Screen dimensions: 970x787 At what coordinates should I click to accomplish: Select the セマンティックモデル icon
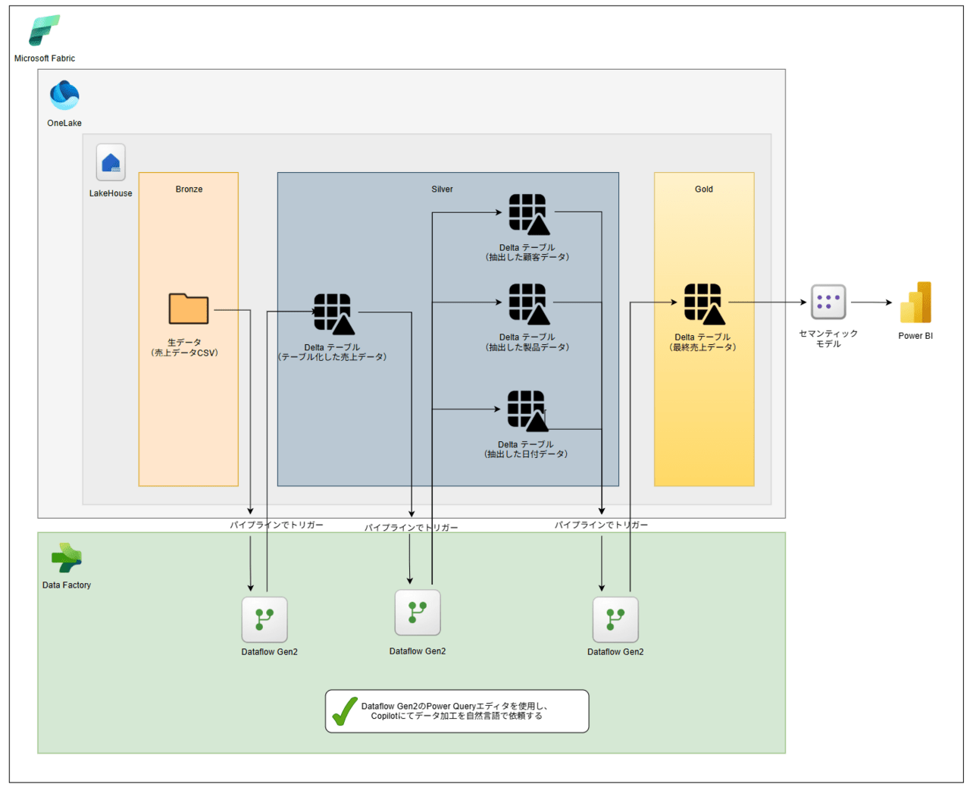tap(828, 303)
